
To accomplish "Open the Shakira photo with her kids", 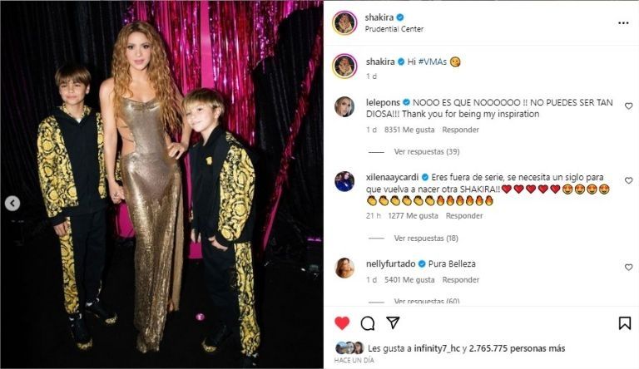I will (161, 184).
